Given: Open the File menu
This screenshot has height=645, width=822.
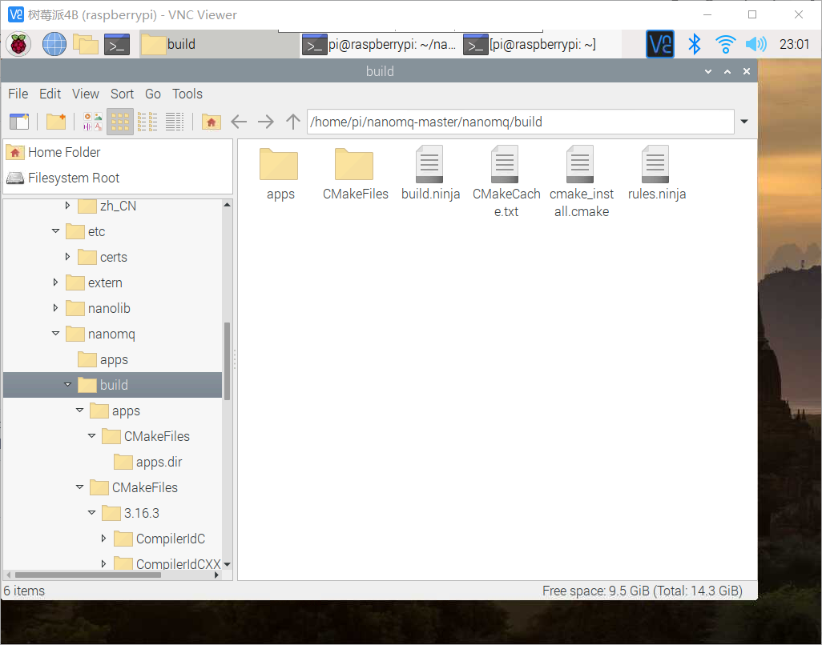Looking at the screenshot, I should (x=18, y=94).
